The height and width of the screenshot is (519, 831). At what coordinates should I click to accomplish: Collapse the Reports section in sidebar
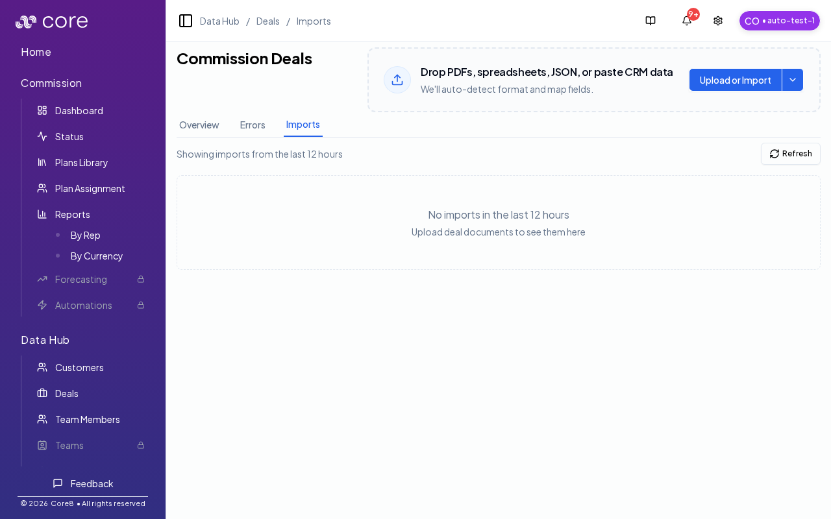tap(72, 214)
